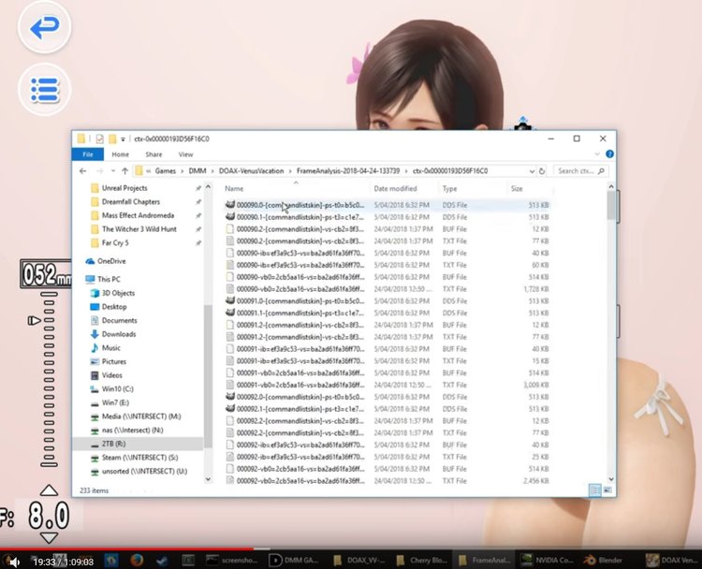Open Desktop in navigation pane
This screenshot has width=702, height=569.
(114, 307)
